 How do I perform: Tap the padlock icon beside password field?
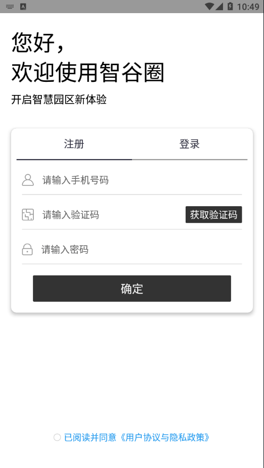click(27, 250)
